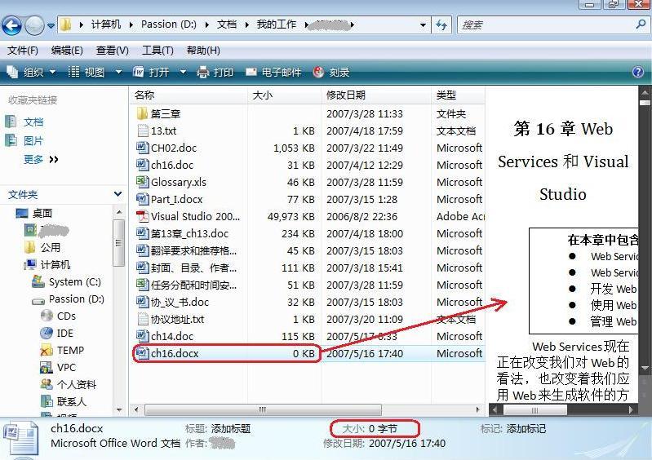This screenshot has width=652, height=460.
Task: Click 我的工作 in the address breadcrumb
Action: pyautogui.click(x=277, y=24)
